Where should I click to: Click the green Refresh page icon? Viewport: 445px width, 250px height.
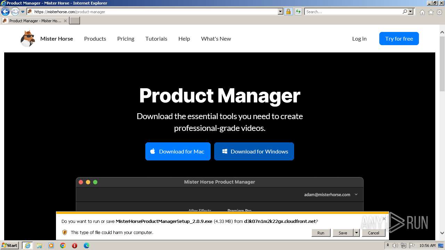point(298,11)
